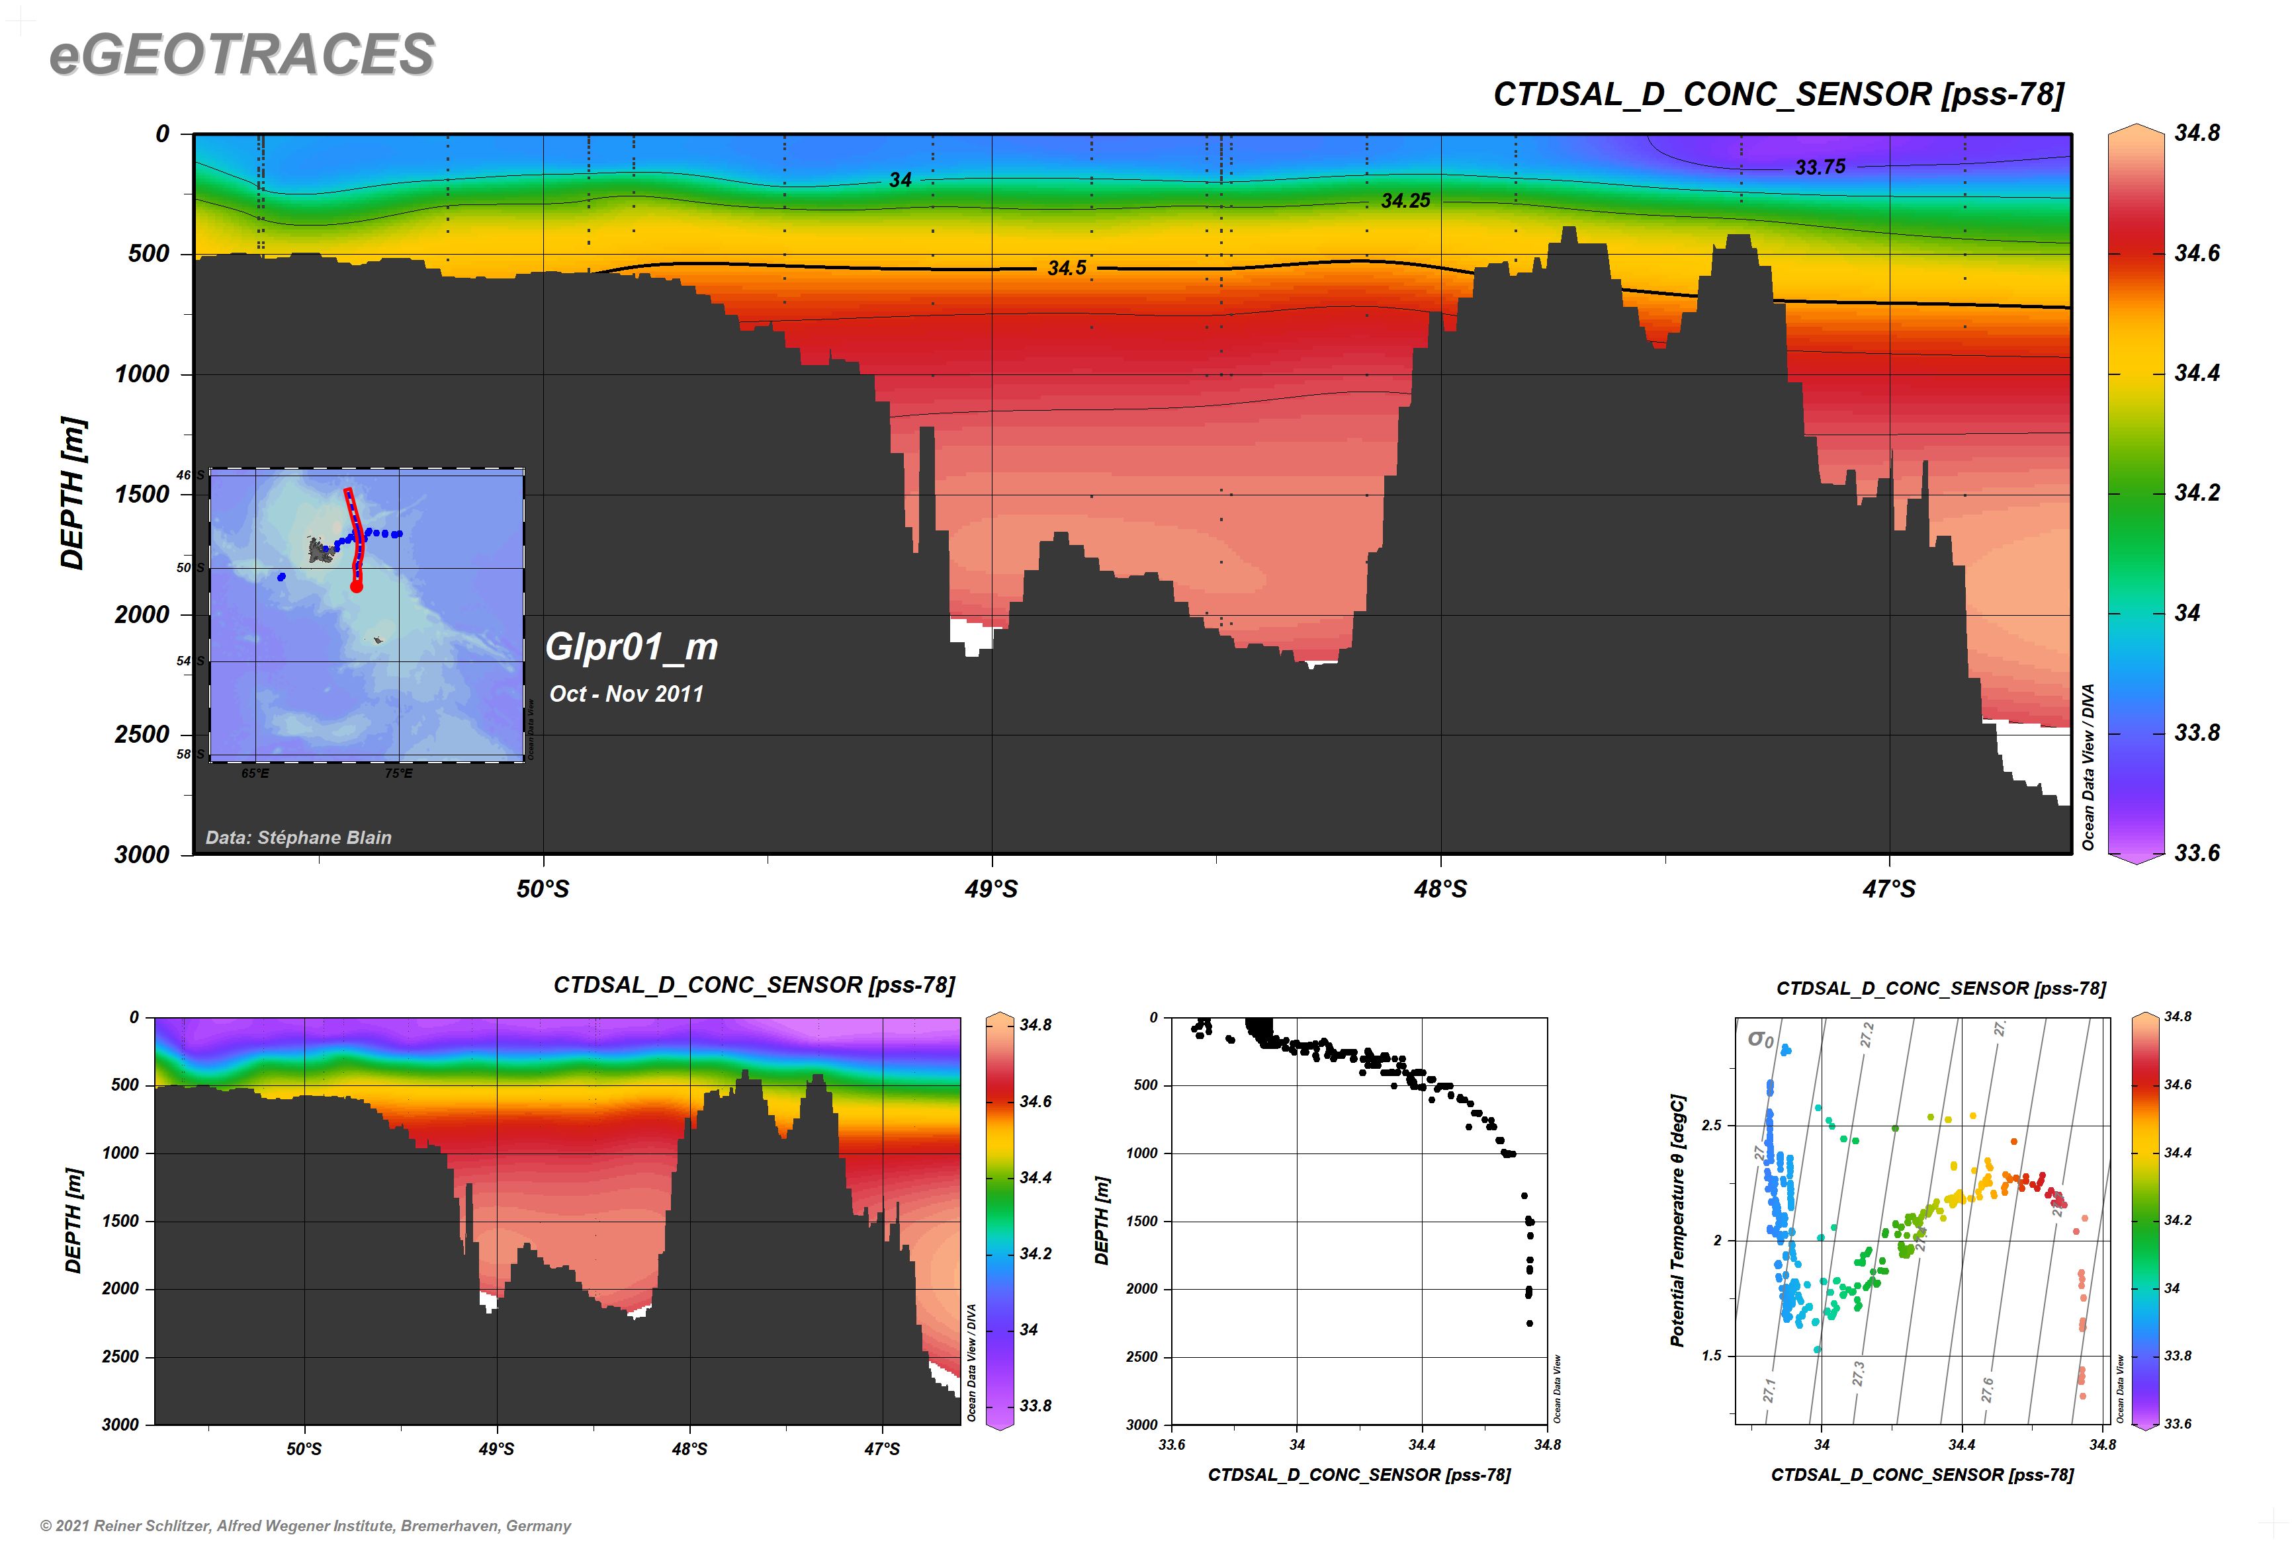Click the scatter plot salinity x-axis label
Image resolution: width=2294 pixels, height=1545 pixels.
(x=1360, y=1475)
